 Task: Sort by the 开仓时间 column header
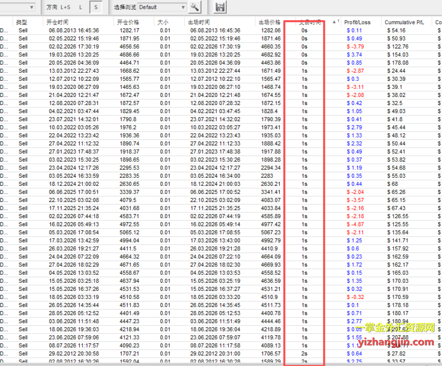(57, 22)
